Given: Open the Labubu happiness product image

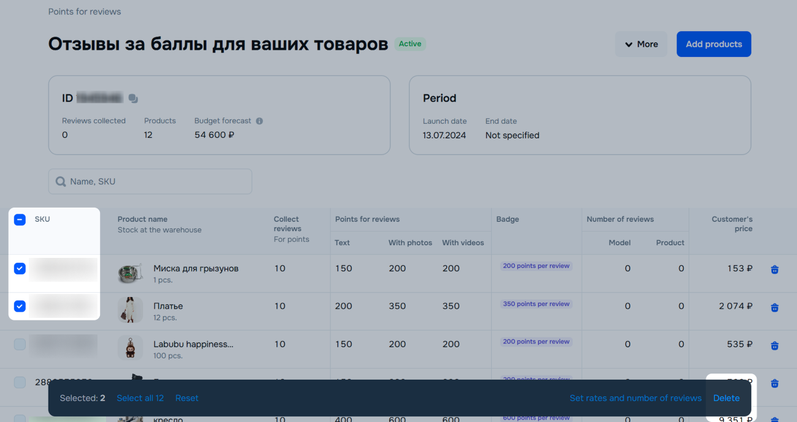Looking at the screenshot, I should (x=130, y=348).
